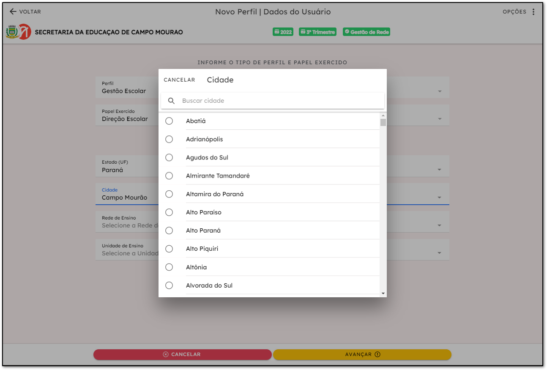Select the Alto Paraíso radio button
The height and width of the screenshot is (370, 547).
click(169, 212)
